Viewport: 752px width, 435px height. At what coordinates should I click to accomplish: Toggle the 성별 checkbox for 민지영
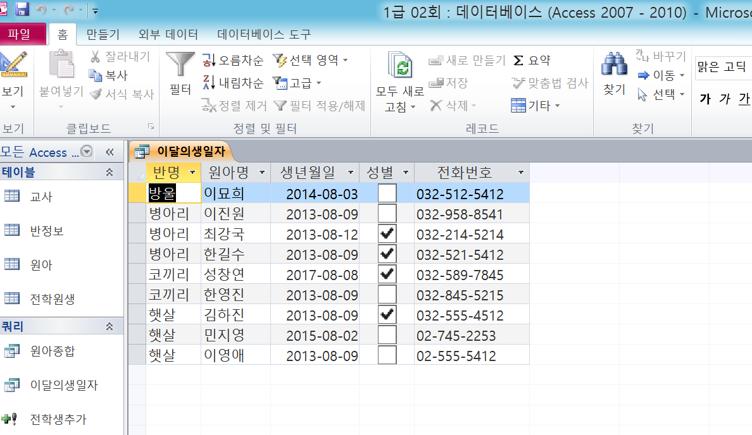pos(387,335)
